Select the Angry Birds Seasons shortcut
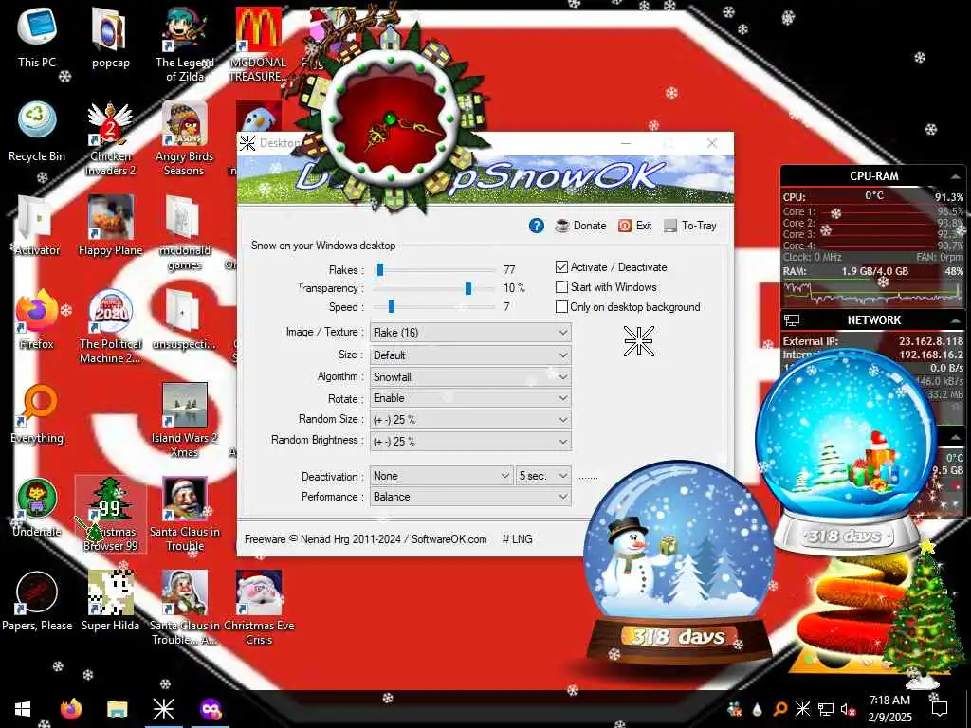This screenshot has width=971, height=728. click(x=185, y=138)
